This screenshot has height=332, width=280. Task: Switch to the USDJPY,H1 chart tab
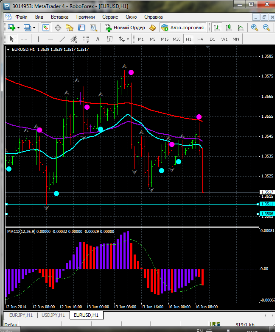53,315
